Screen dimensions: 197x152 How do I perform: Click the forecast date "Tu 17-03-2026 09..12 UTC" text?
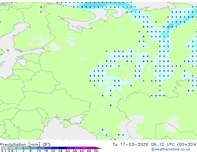pyautogui.click(x=144, y=145)
